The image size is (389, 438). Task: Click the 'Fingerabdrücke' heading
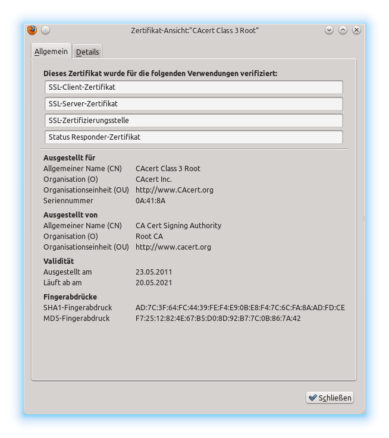pyautogui.click(x=70, y=297)
